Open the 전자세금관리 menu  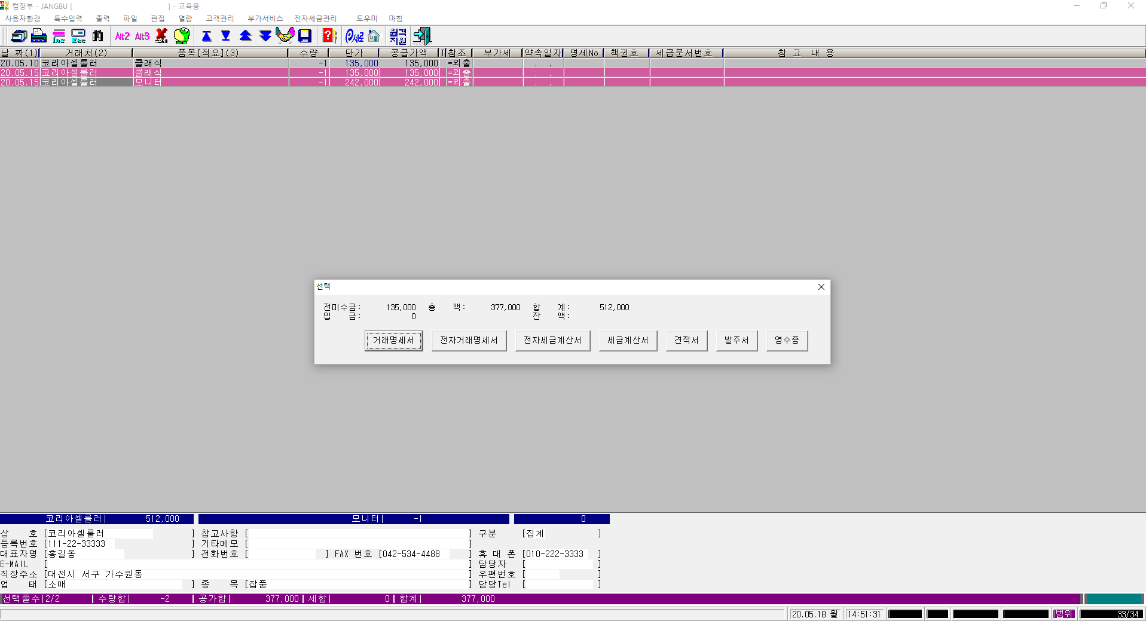[x=315, y=19]
